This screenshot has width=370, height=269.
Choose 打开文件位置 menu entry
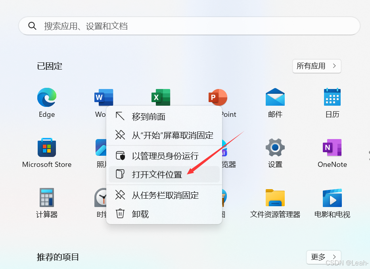pyautogui.click(x=164, y=174)
